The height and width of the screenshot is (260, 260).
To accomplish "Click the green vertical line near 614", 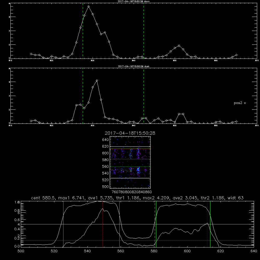I will click(210, 224).
